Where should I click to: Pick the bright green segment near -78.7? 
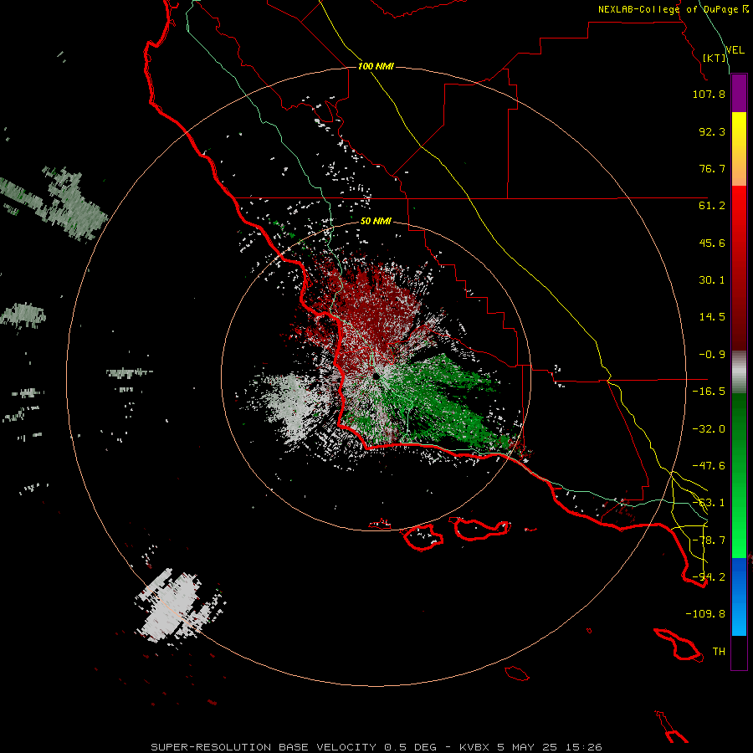(x=739, y=540)
